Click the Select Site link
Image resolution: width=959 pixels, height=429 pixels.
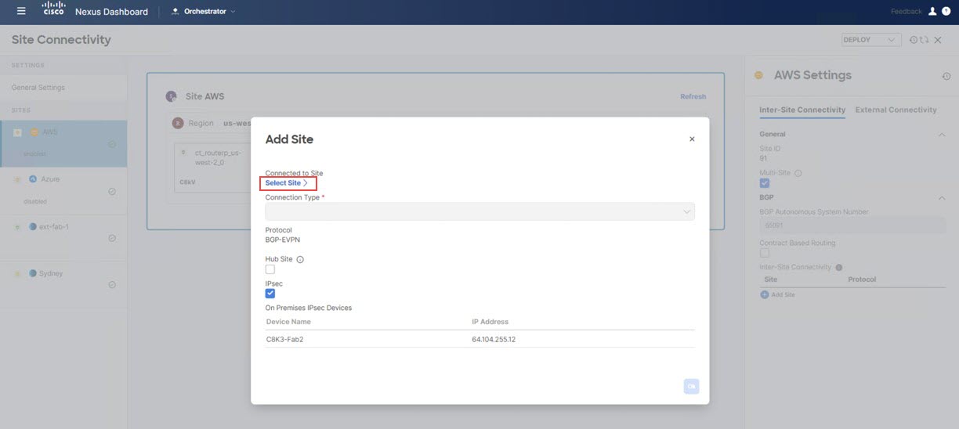287,183
